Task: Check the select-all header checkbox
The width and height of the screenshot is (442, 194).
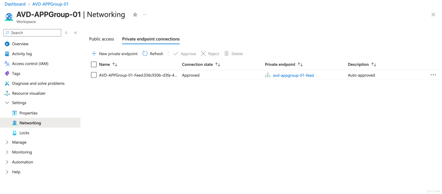Action: (94, 64)
